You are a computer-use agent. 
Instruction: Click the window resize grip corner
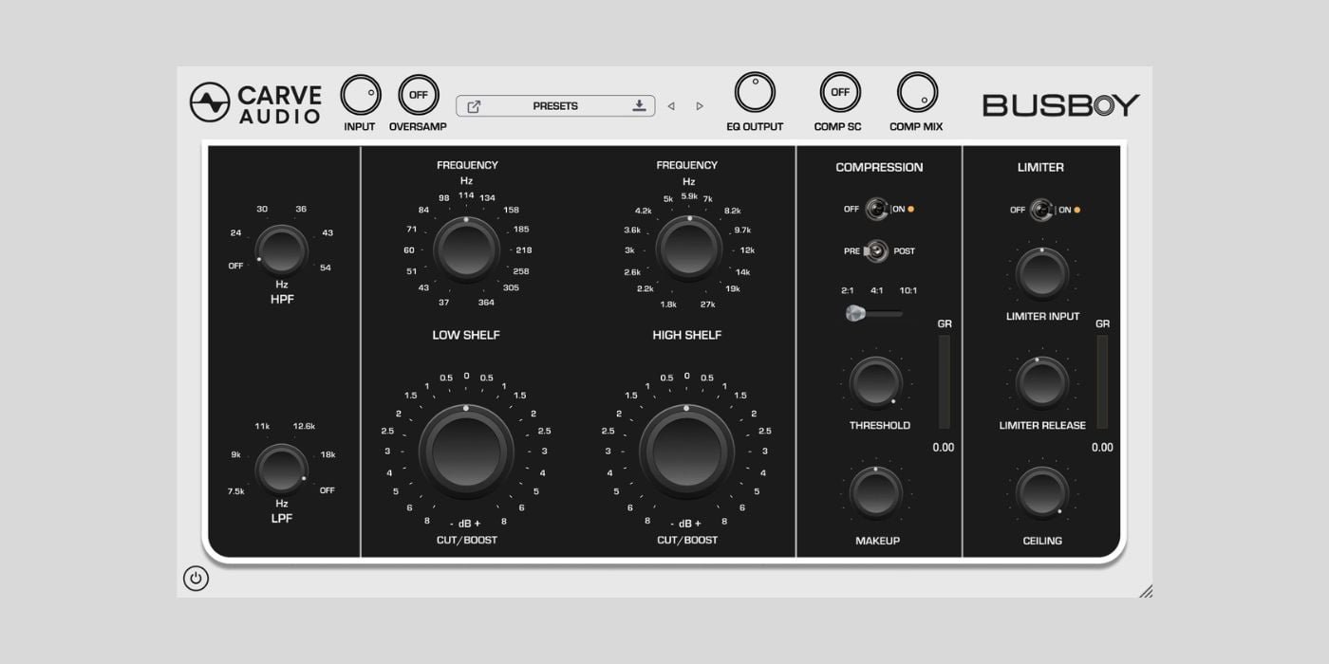click(1145, 591)
